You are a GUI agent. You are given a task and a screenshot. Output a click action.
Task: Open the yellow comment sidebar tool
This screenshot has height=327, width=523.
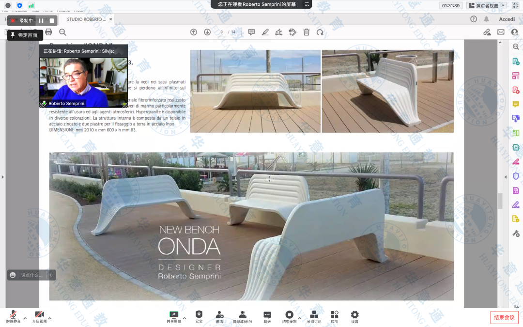coord(516,105)
